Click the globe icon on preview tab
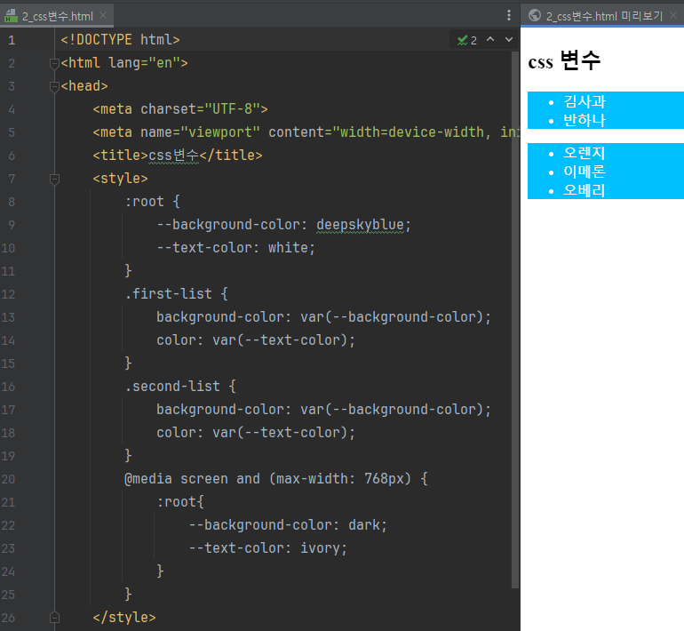 pos(535,15)
